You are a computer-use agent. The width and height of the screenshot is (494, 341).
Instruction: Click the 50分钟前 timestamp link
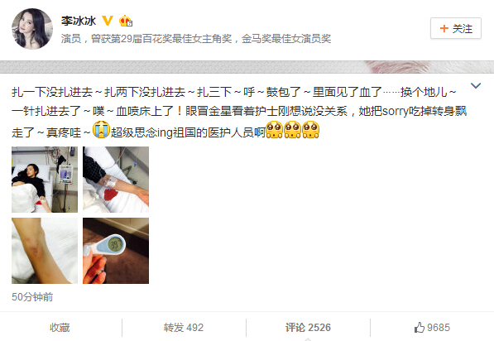point(32,297)
